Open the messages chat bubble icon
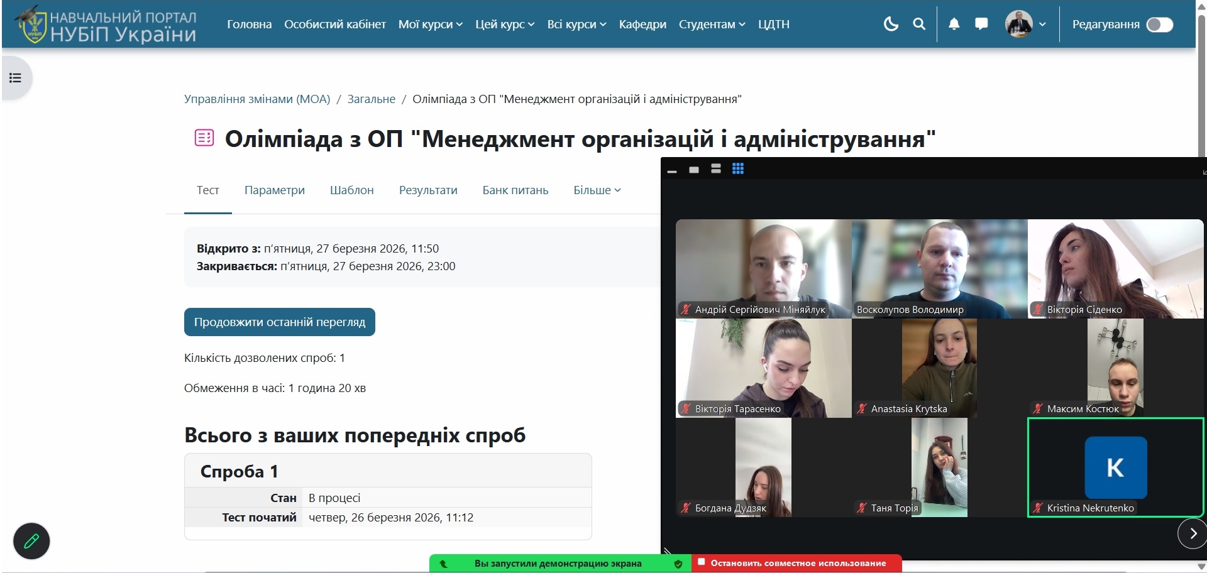The height and width of the screenshot is (573, 1207). tap(981, 25)
